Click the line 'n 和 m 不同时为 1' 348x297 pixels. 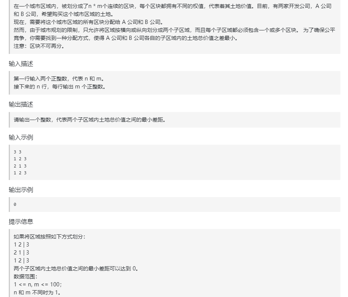[33, 292]
